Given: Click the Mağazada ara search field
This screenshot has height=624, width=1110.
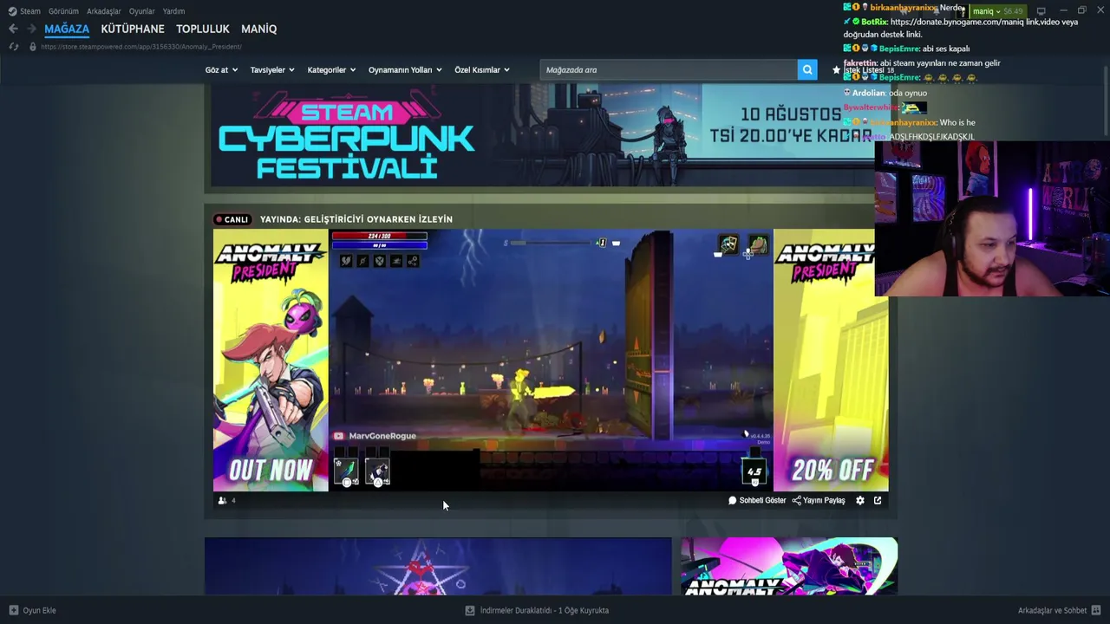Looking at the screenshot, I should click(669, 70).
